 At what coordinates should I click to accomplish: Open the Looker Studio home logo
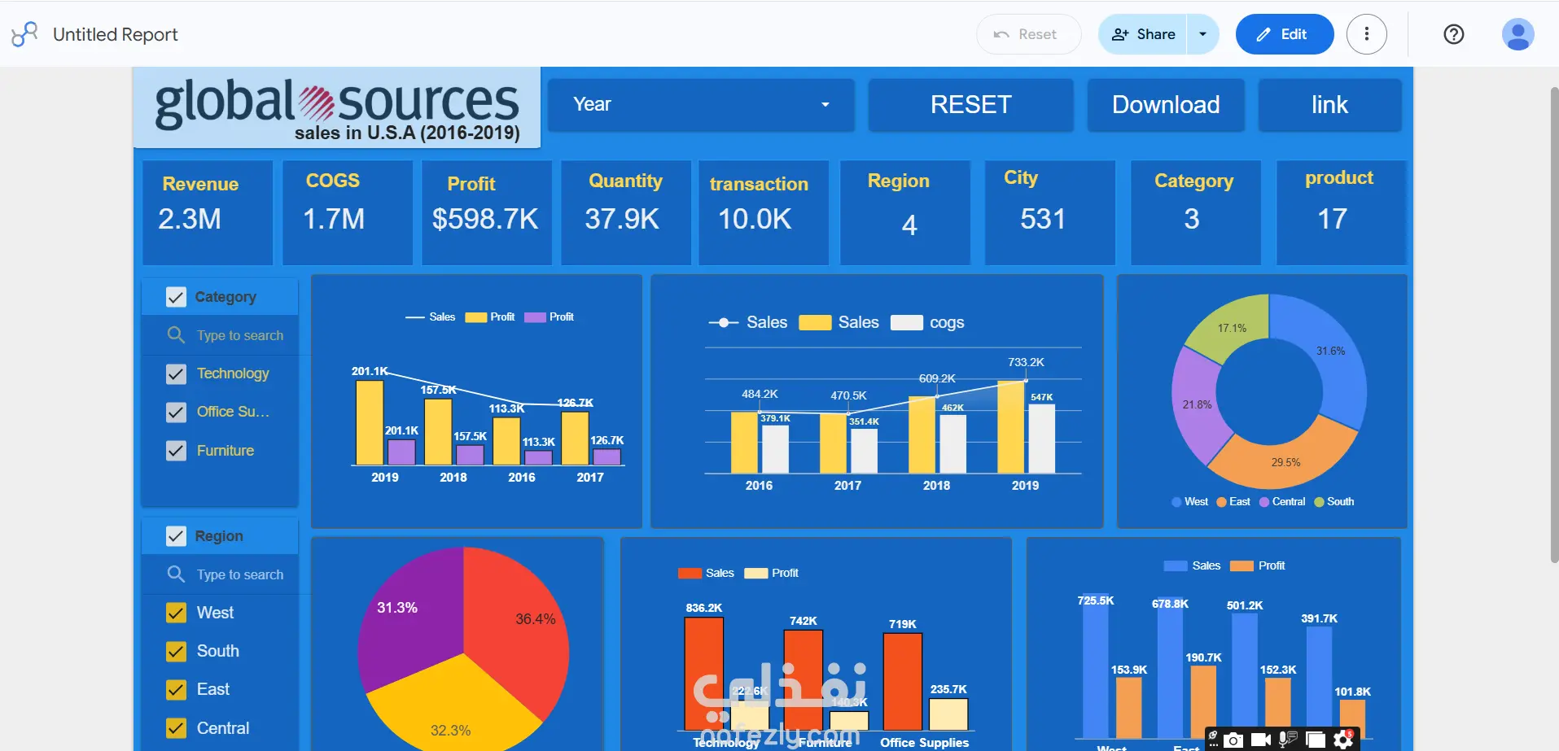point(24,34)
